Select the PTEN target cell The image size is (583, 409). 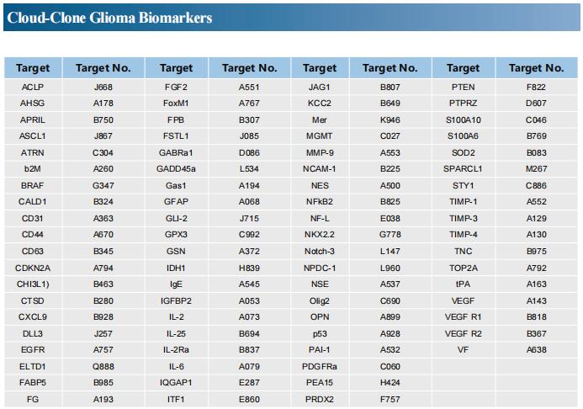463,87
